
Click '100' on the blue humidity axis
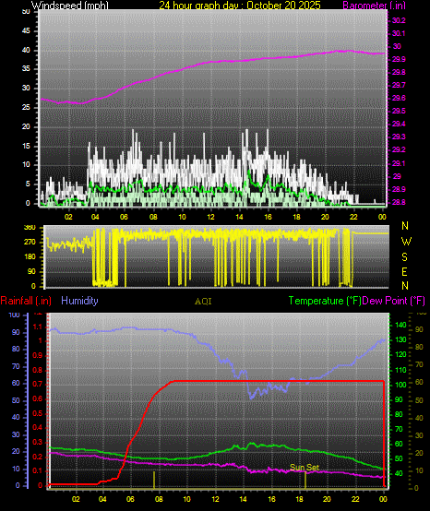[14, 315]
